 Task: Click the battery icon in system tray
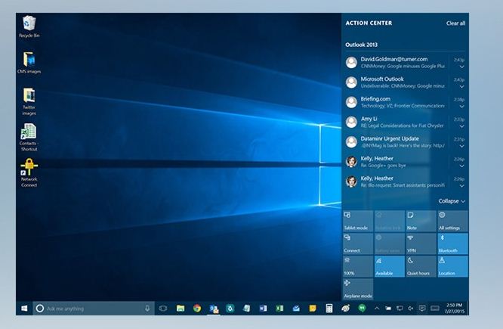(388, 309)
